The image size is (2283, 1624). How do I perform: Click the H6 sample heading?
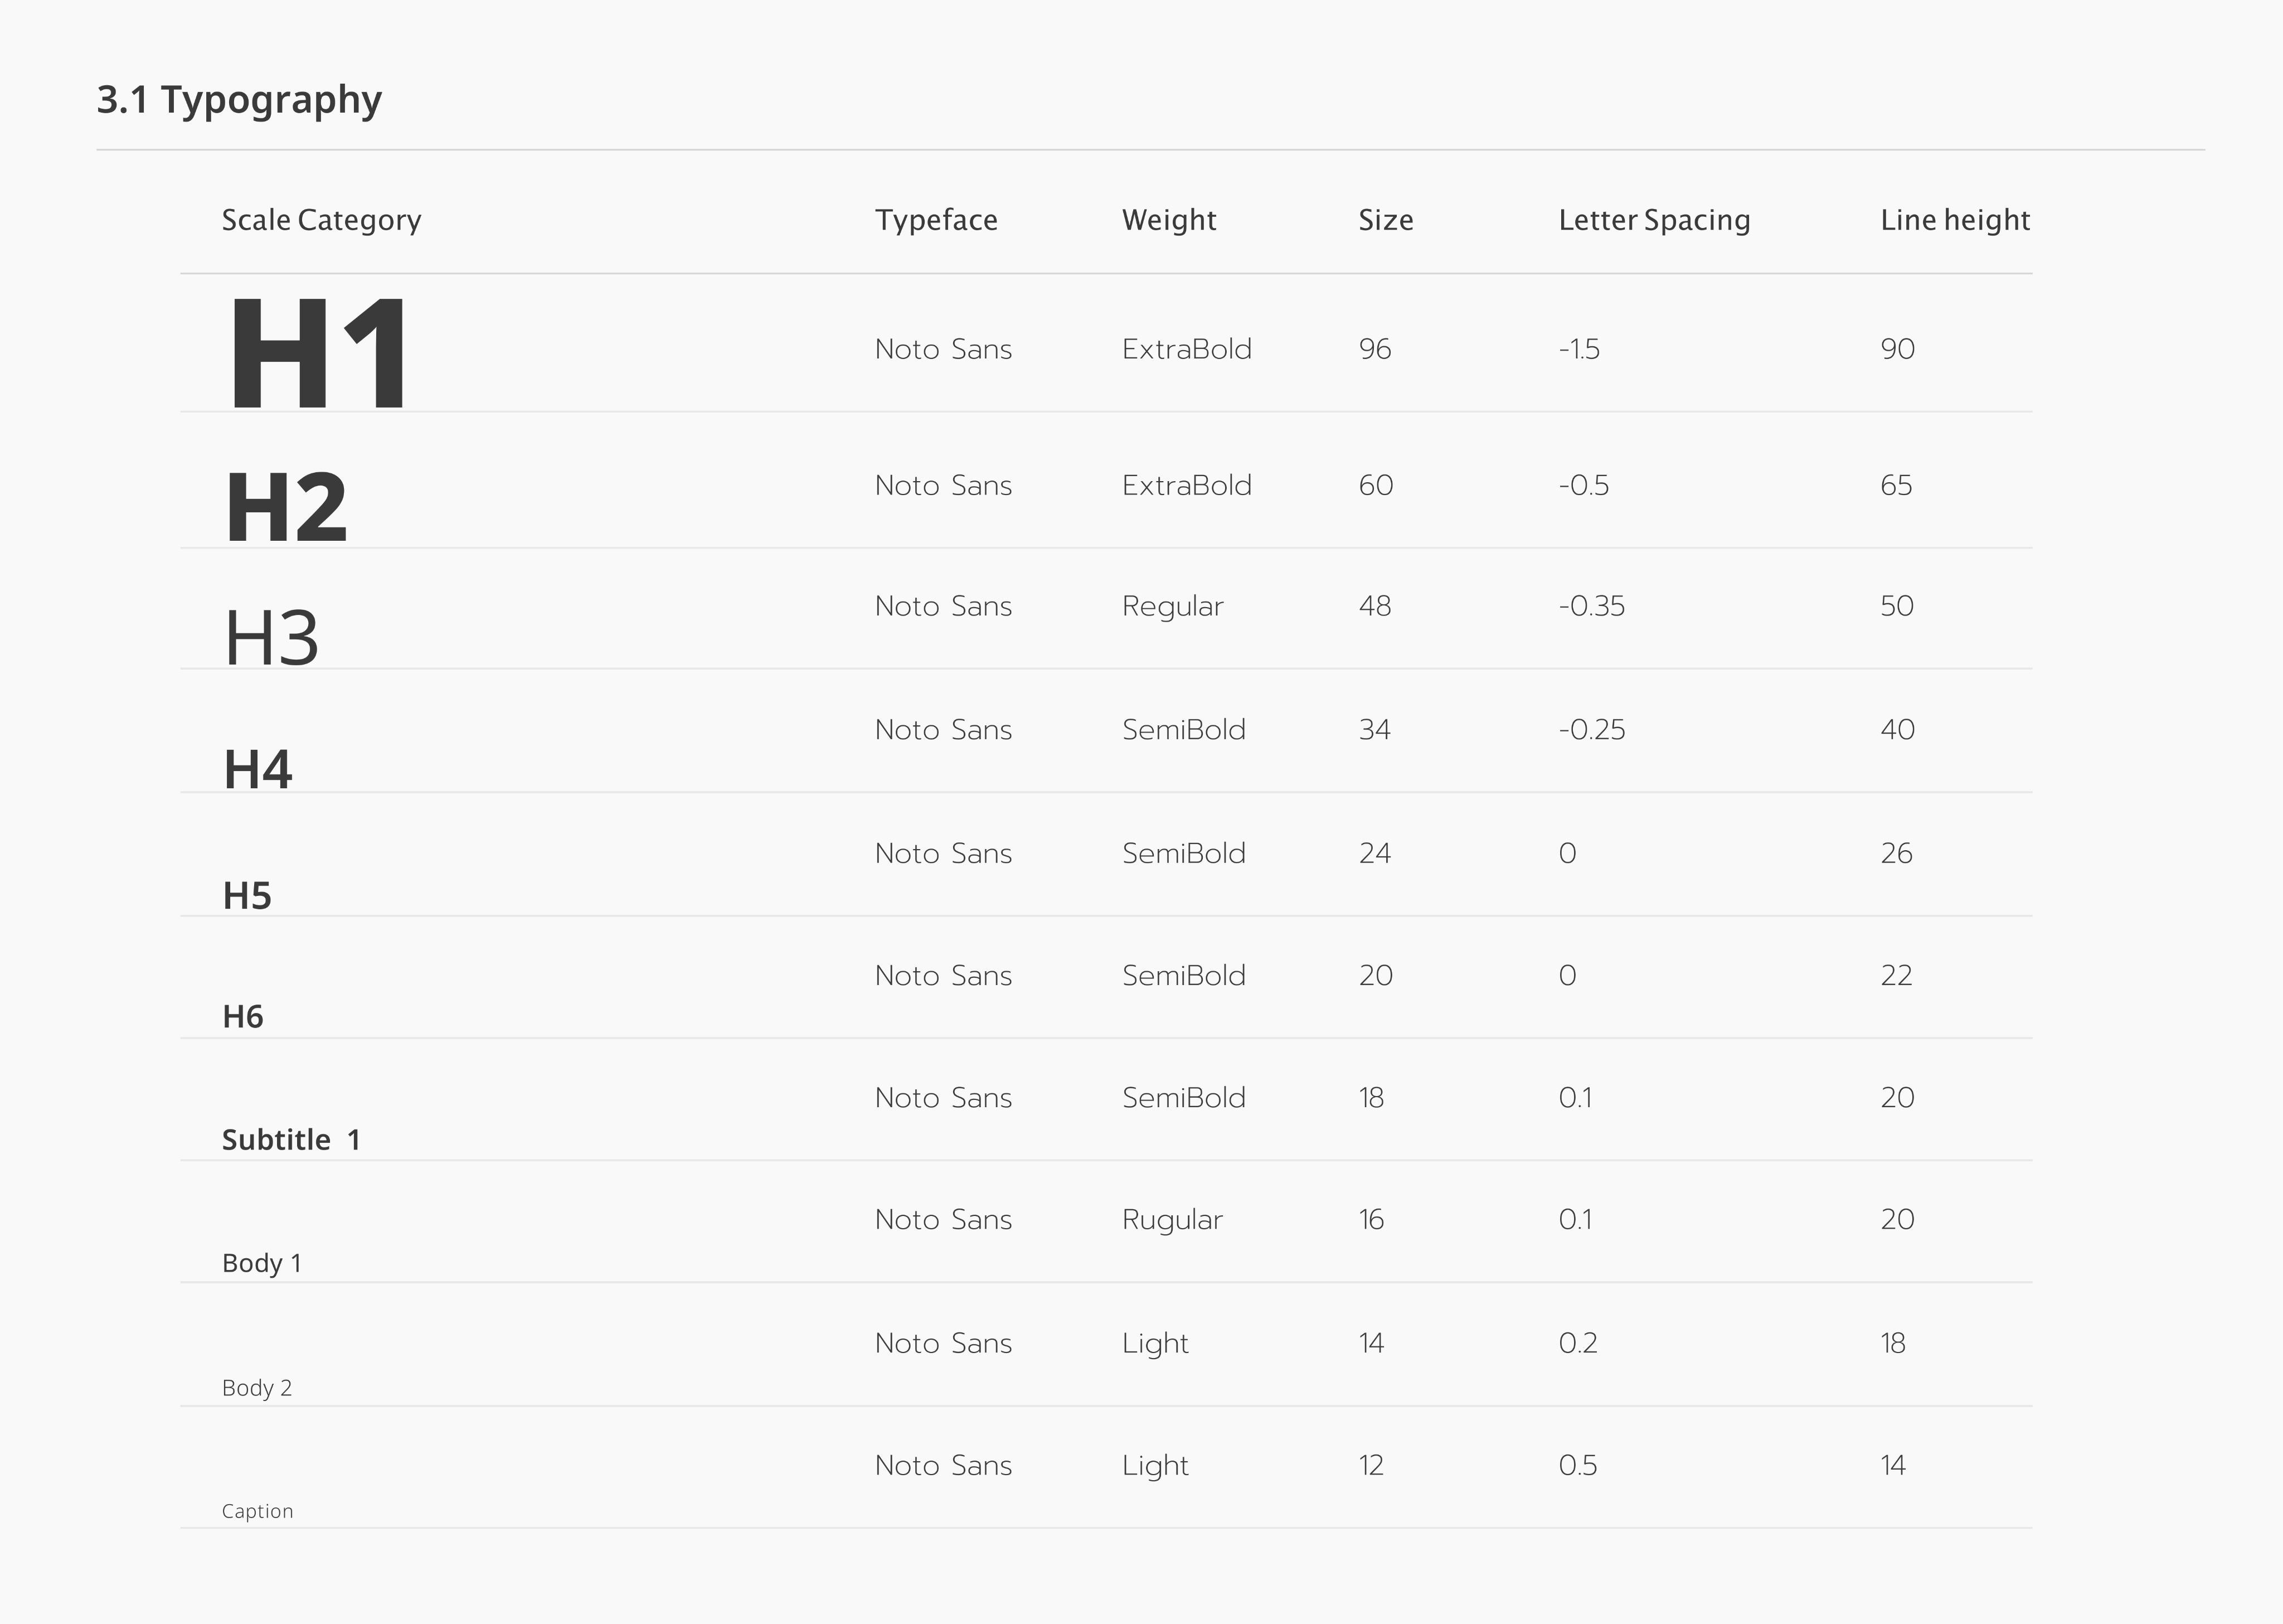[x=243, y=1017]
